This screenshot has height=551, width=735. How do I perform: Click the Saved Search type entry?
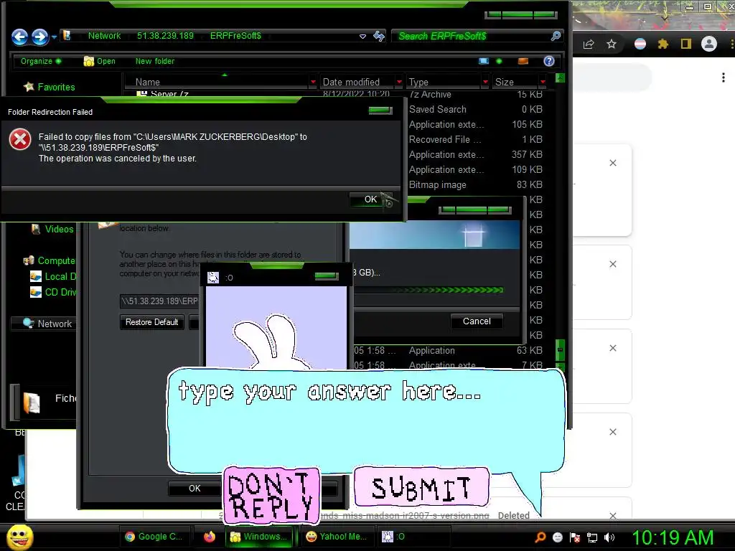(437, 109)
